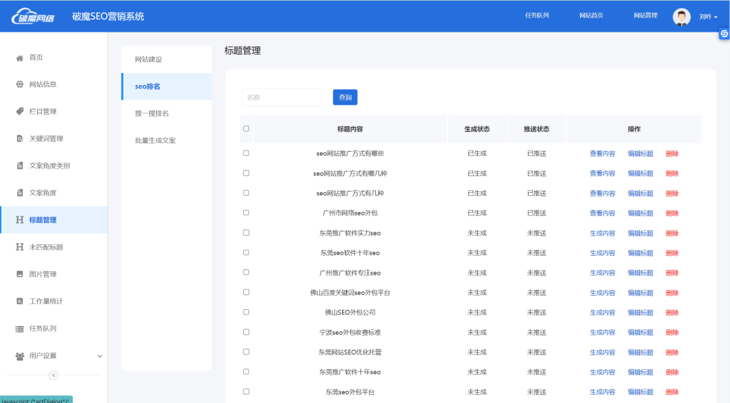Open 图片管理 image icon in sidebar
Screen dimensions: 730x403
coord(19,273)
